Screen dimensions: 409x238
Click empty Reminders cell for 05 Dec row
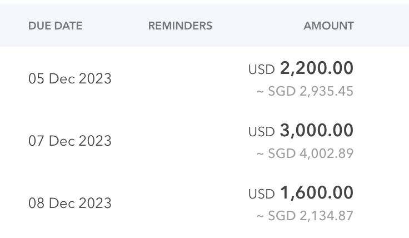pyautogui.click(x=180, y=79)
